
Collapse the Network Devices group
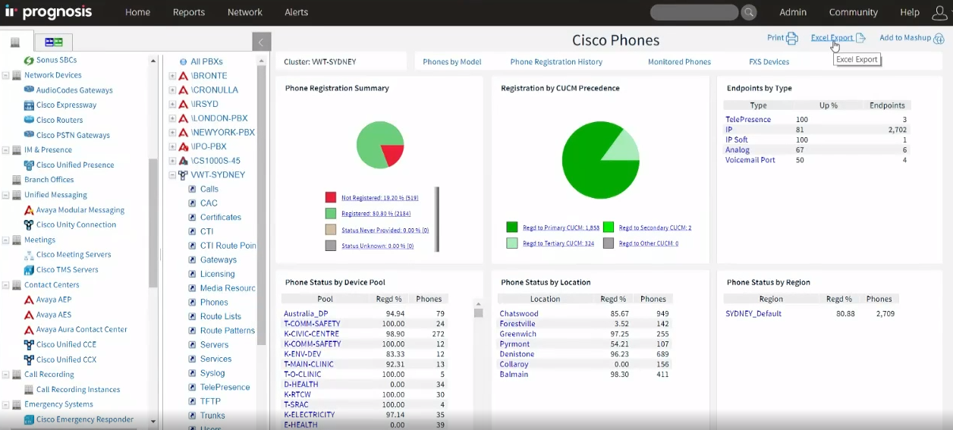[6, 75]
